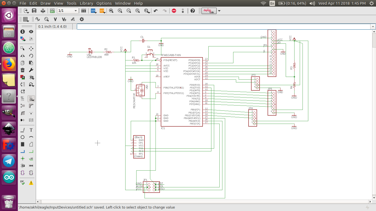Viewport: 376px width, 211px height.
Task: Select the Text tool
Action: pos(31,130)
